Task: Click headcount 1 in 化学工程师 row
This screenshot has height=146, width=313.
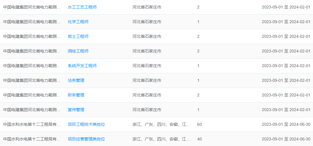Action: click(x=198, y=22)
